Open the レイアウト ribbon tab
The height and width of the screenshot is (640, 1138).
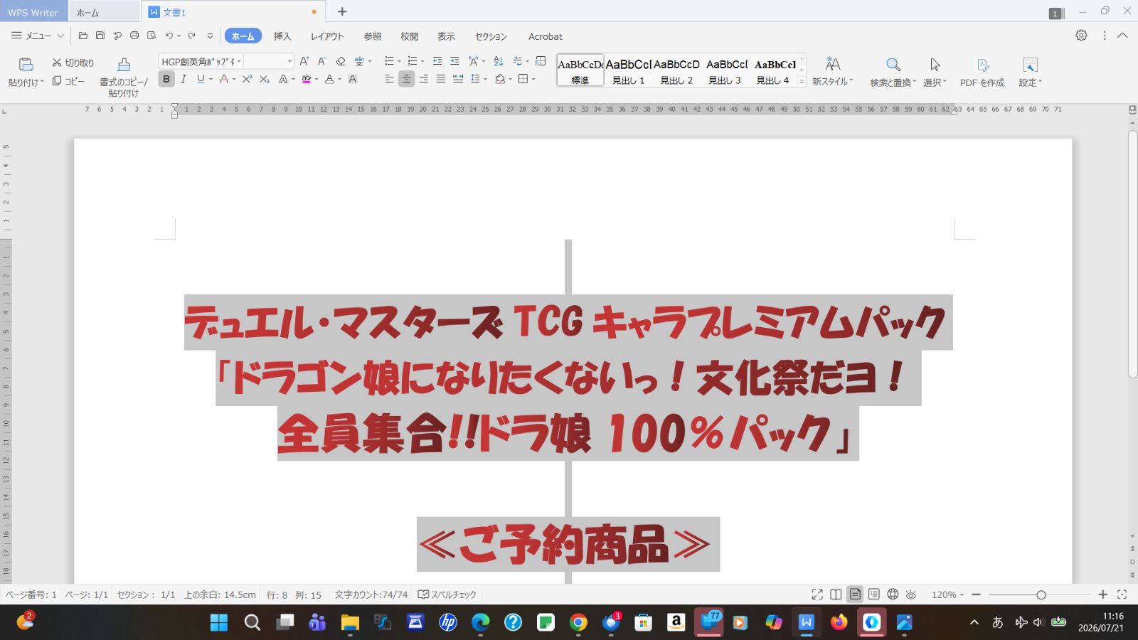pyautogui.click(x=327, y=36)
